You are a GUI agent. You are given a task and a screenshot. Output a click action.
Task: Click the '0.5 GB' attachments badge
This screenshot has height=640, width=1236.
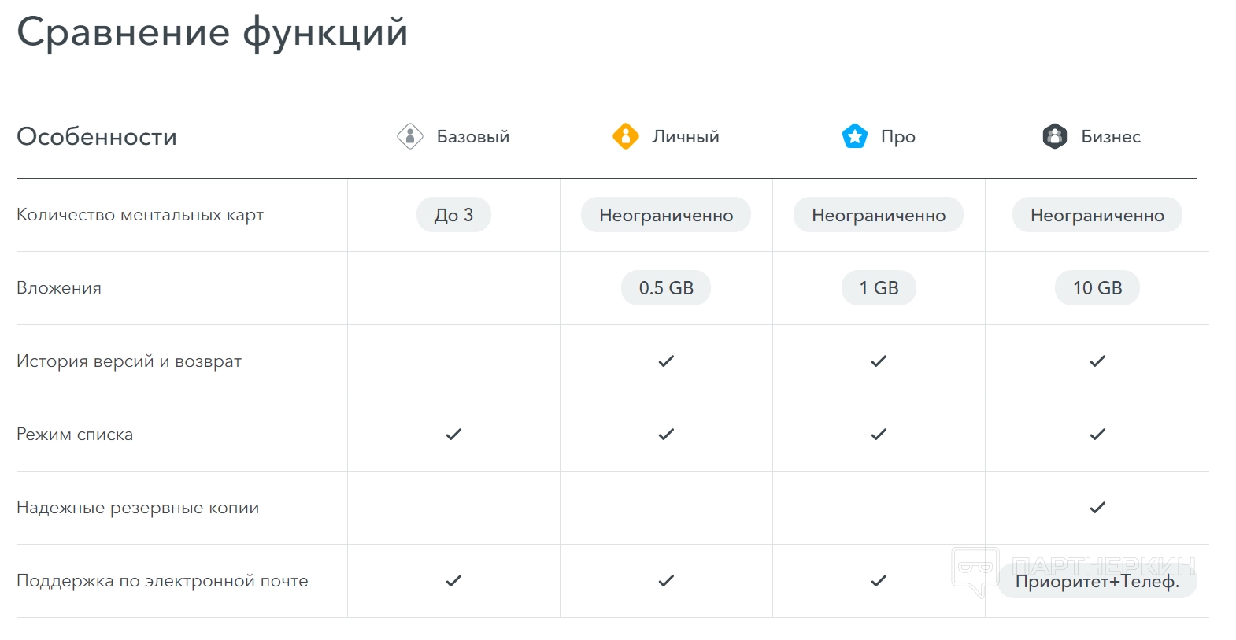tap(666, 288)
